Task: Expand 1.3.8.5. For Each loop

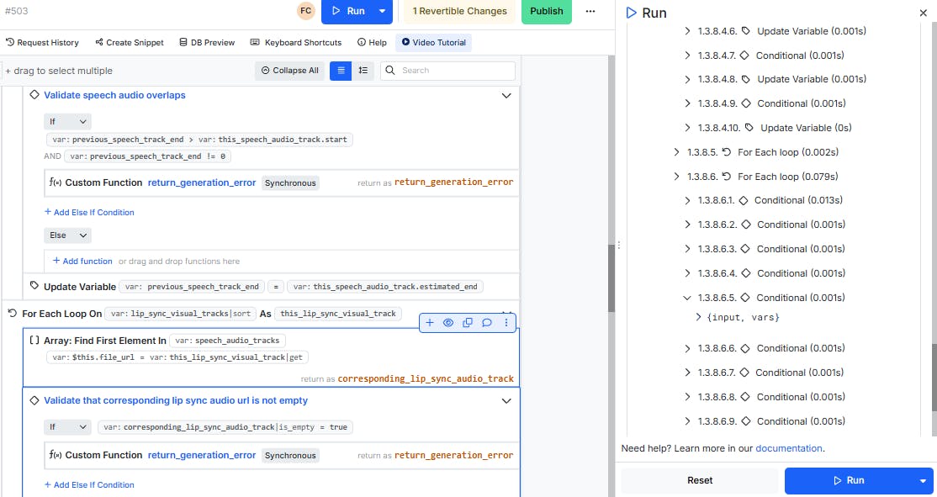Action: (676, 152)
